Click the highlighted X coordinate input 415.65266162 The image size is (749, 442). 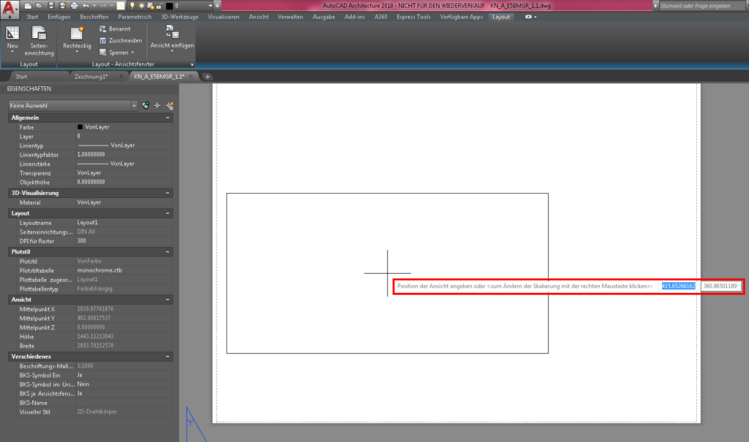[678, 286]
